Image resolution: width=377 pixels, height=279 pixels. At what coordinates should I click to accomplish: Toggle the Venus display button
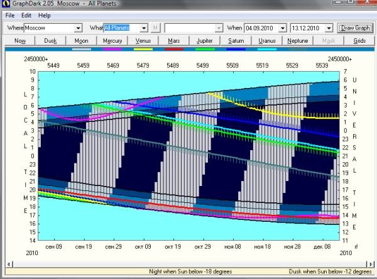click(x=143, y=41)
